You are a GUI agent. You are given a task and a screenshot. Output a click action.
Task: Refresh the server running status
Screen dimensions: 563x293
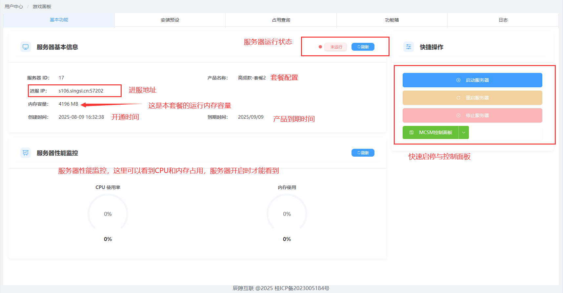[x=363, y=47]
